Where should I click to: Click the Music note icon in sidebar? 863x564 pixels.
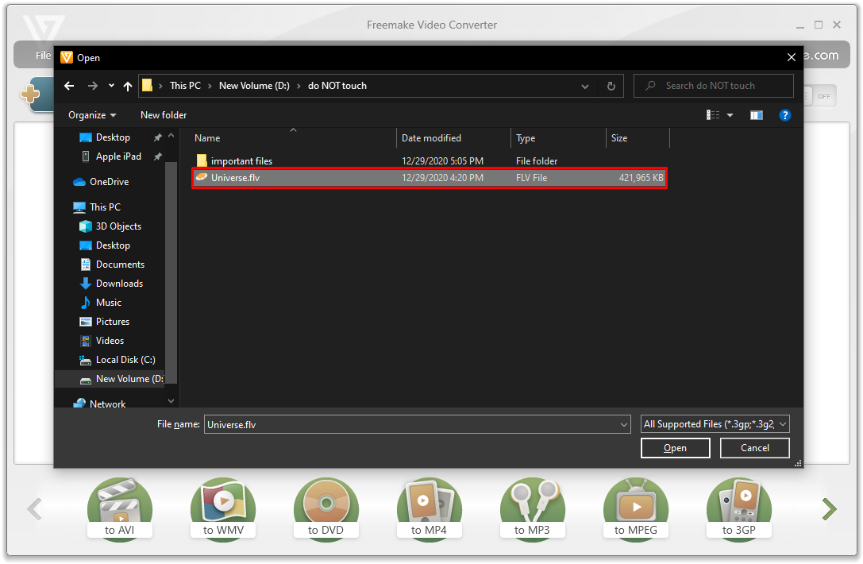(x=85, y=303)
